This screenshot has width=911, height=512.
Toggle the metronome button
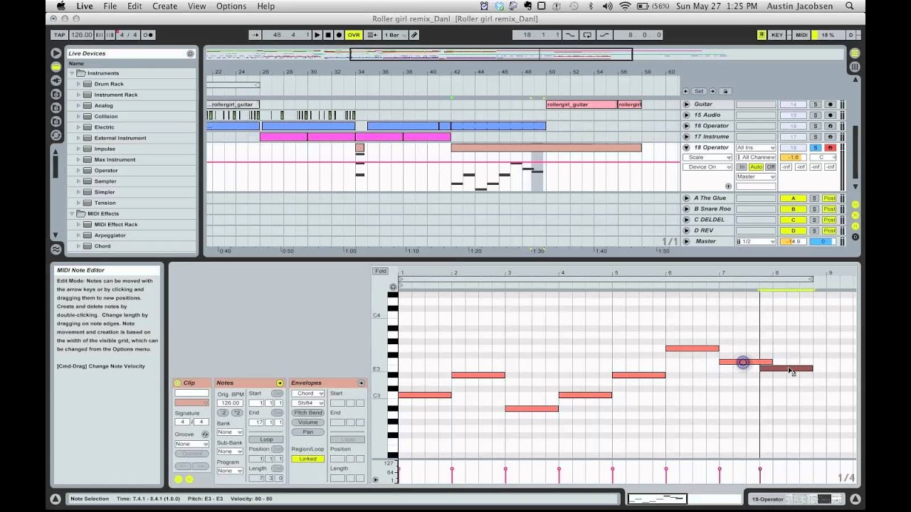pyautogui.click(x=148, y=35)
